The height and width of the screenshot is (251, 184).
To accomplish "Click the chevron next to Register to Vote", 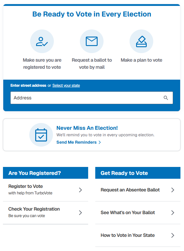I will click(x=80, y=190).
